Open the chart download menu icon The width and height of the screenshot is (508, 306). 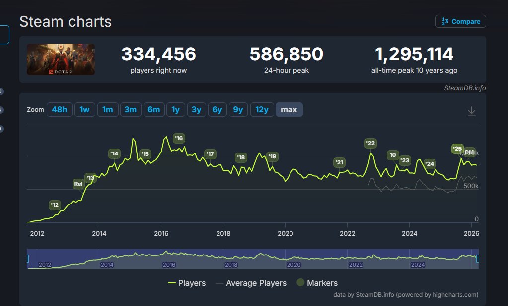(472, 111)
